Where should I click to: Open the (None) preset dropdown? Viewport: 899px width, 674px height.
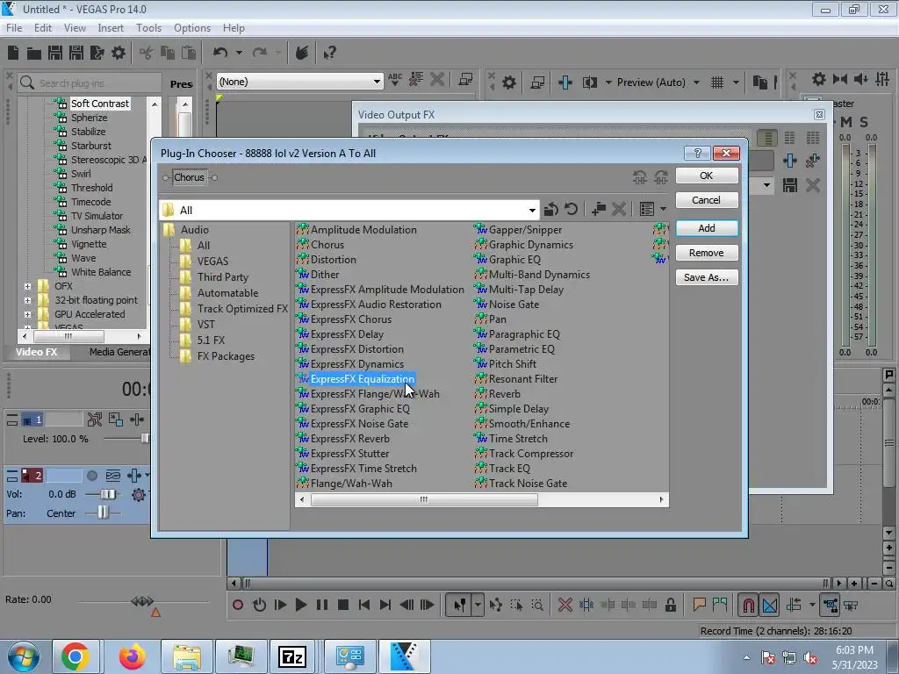pyautogui.click(x=377, y=82)
